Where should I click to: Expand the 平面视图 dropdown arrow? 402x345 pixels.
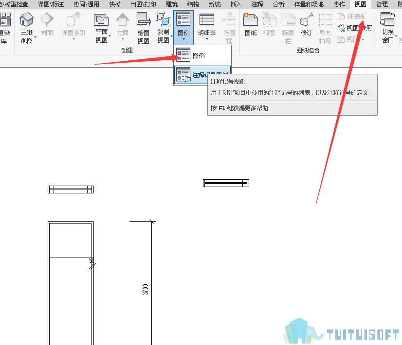click(x=110, y=36)
